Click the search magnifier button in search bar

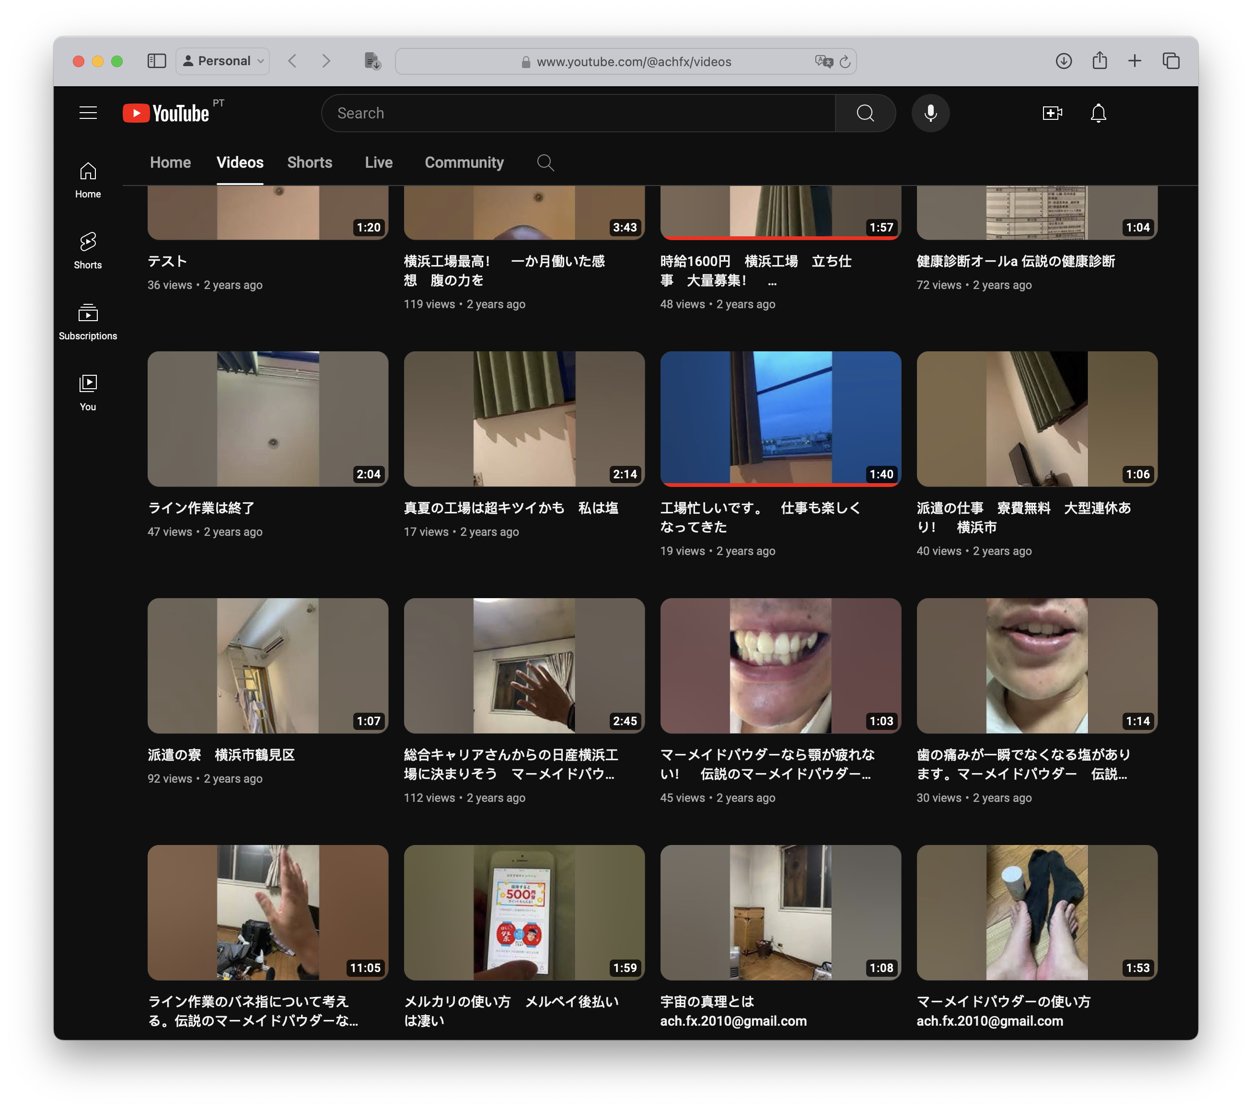coord(865,113)
